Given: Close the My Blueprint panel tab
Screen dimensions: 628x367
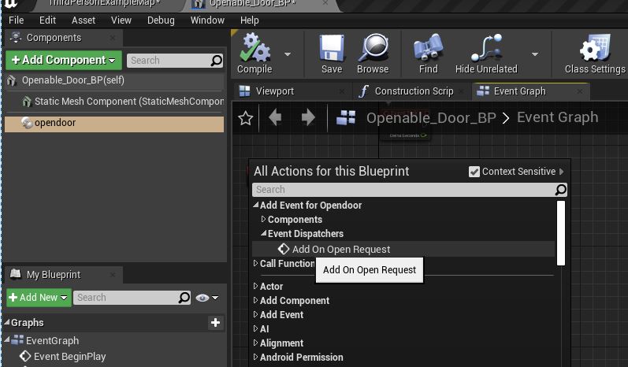Looking at the screenshot, I should click(x=113, y=275).
